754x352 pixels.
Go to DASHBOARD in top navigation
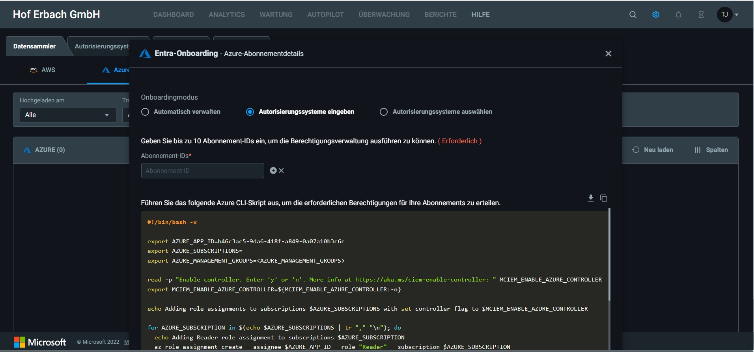(x=174, y=15)
